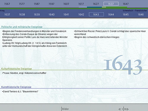Select decade 1647 in top timeline
Viewport: 148px width, 111px height.
(x=126, y=4)
